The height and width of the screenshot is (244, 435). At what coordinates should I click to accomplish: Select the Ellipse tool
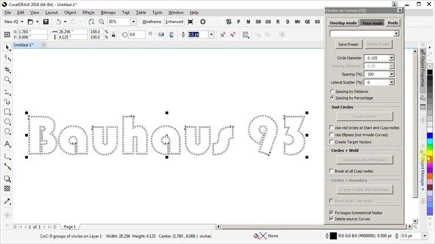7,122
